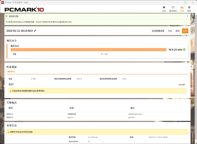Click the pencil icon to edit result name

click(35, 31)
